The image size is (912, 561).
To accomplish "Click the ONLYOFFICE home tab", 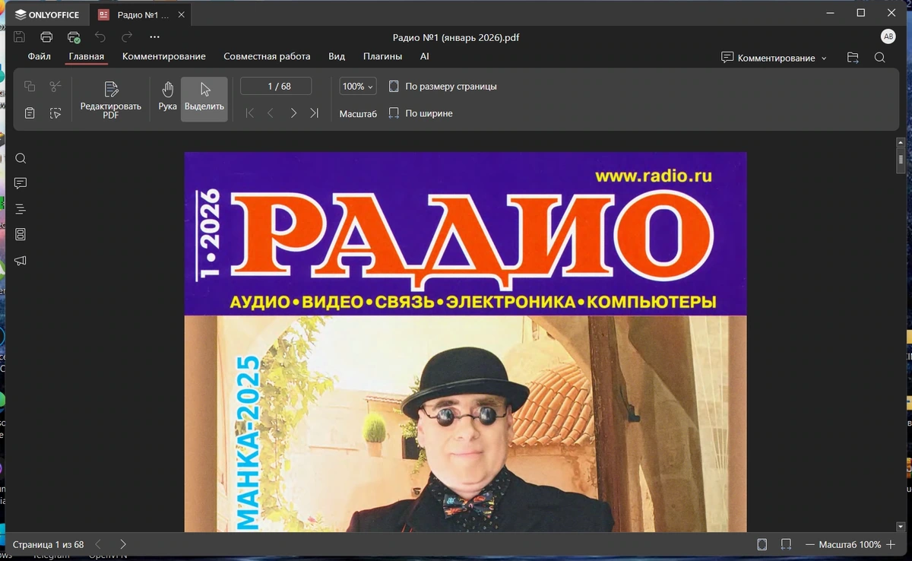I will click(x=47, y=14).
